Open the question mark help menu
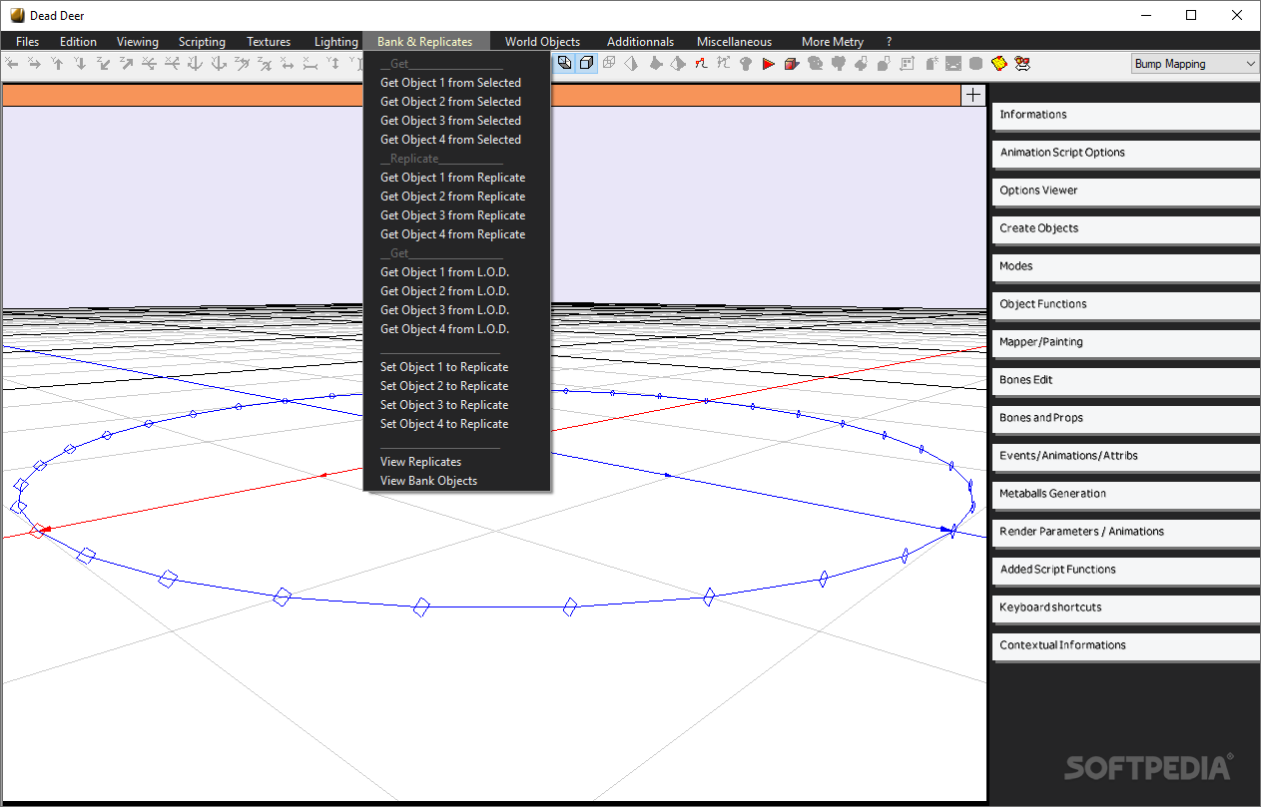The image size is (1261, 807). (x=889, y=42)
